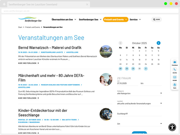Go to previous month in calendar
Viewport: 180px width, 135px height.
(x=120, y=43)
